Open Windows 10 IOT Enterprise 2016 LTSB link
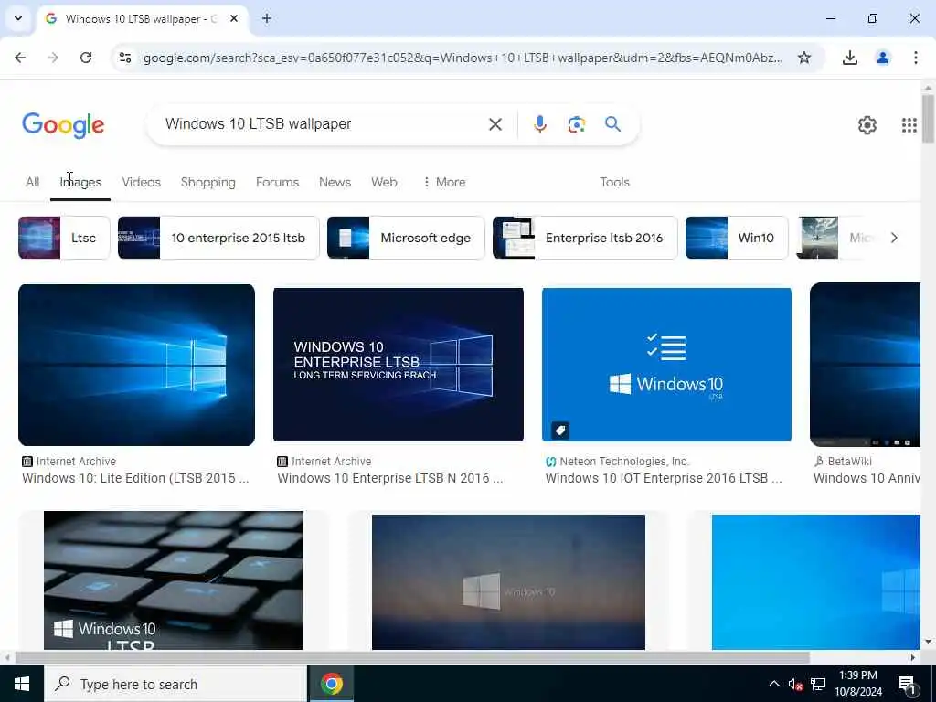The image size is (936, 702). 664,478
